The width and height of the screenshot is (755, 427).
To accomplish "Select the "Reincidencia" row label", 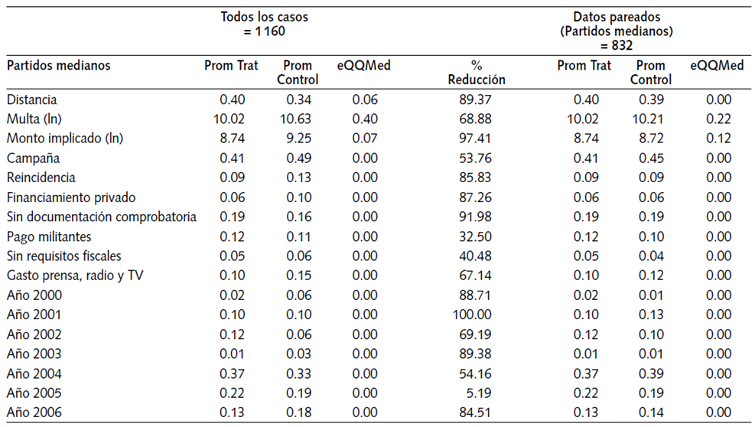I will tap(41, 178).
